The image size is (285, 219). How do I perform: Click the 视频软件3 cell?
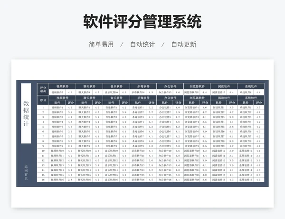[x=57, y=117]
